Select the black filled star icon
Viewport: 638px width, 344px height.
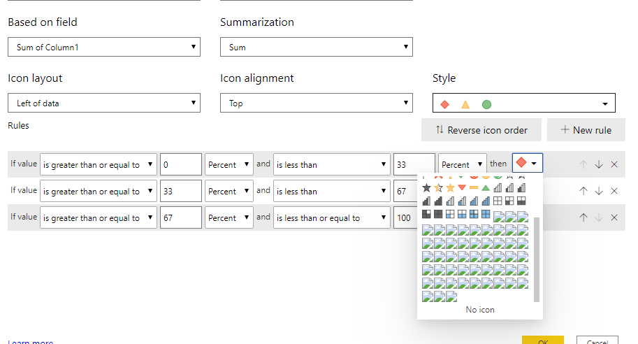pos(426,187)
